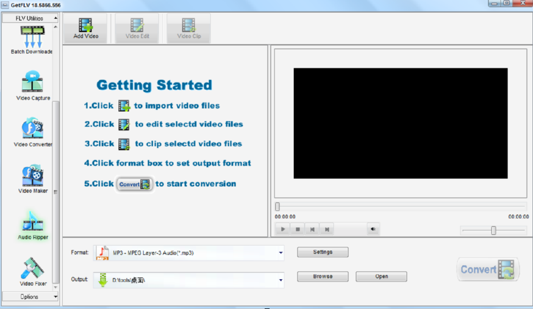Viewport: 533px width, 309px height.
Task: Click the sidebar scroll down arrow
Action: tap(55, 288)
